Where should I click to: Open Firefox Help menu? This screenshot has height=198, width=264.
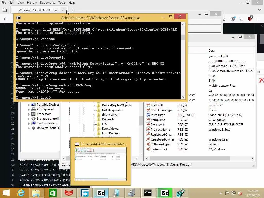[x=72, y=3]
